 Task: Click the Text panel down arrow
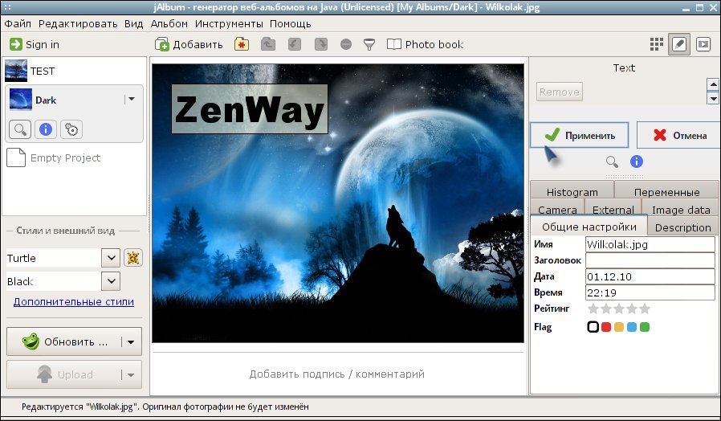(x=713, y=98)
